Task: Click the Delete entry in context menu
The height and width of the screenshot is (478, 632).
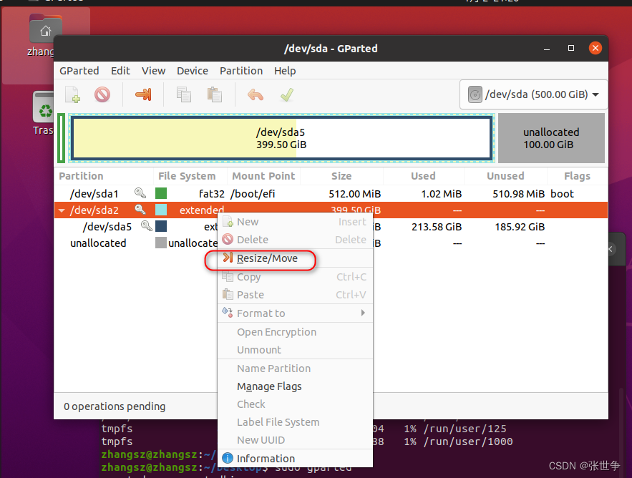Action: (x=295, y=240)
